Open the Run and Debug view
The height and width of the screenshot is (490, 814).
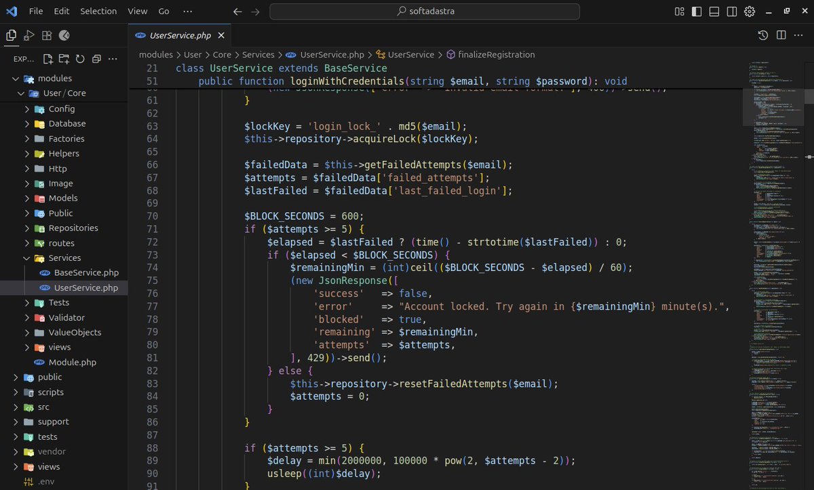click(28, 35)
